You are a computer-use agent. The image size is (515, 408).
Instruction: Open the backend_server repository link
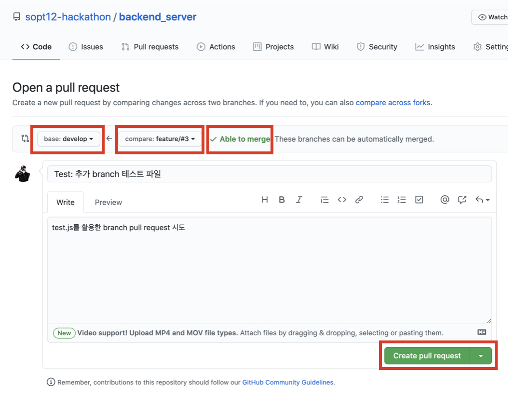(158, 17)
